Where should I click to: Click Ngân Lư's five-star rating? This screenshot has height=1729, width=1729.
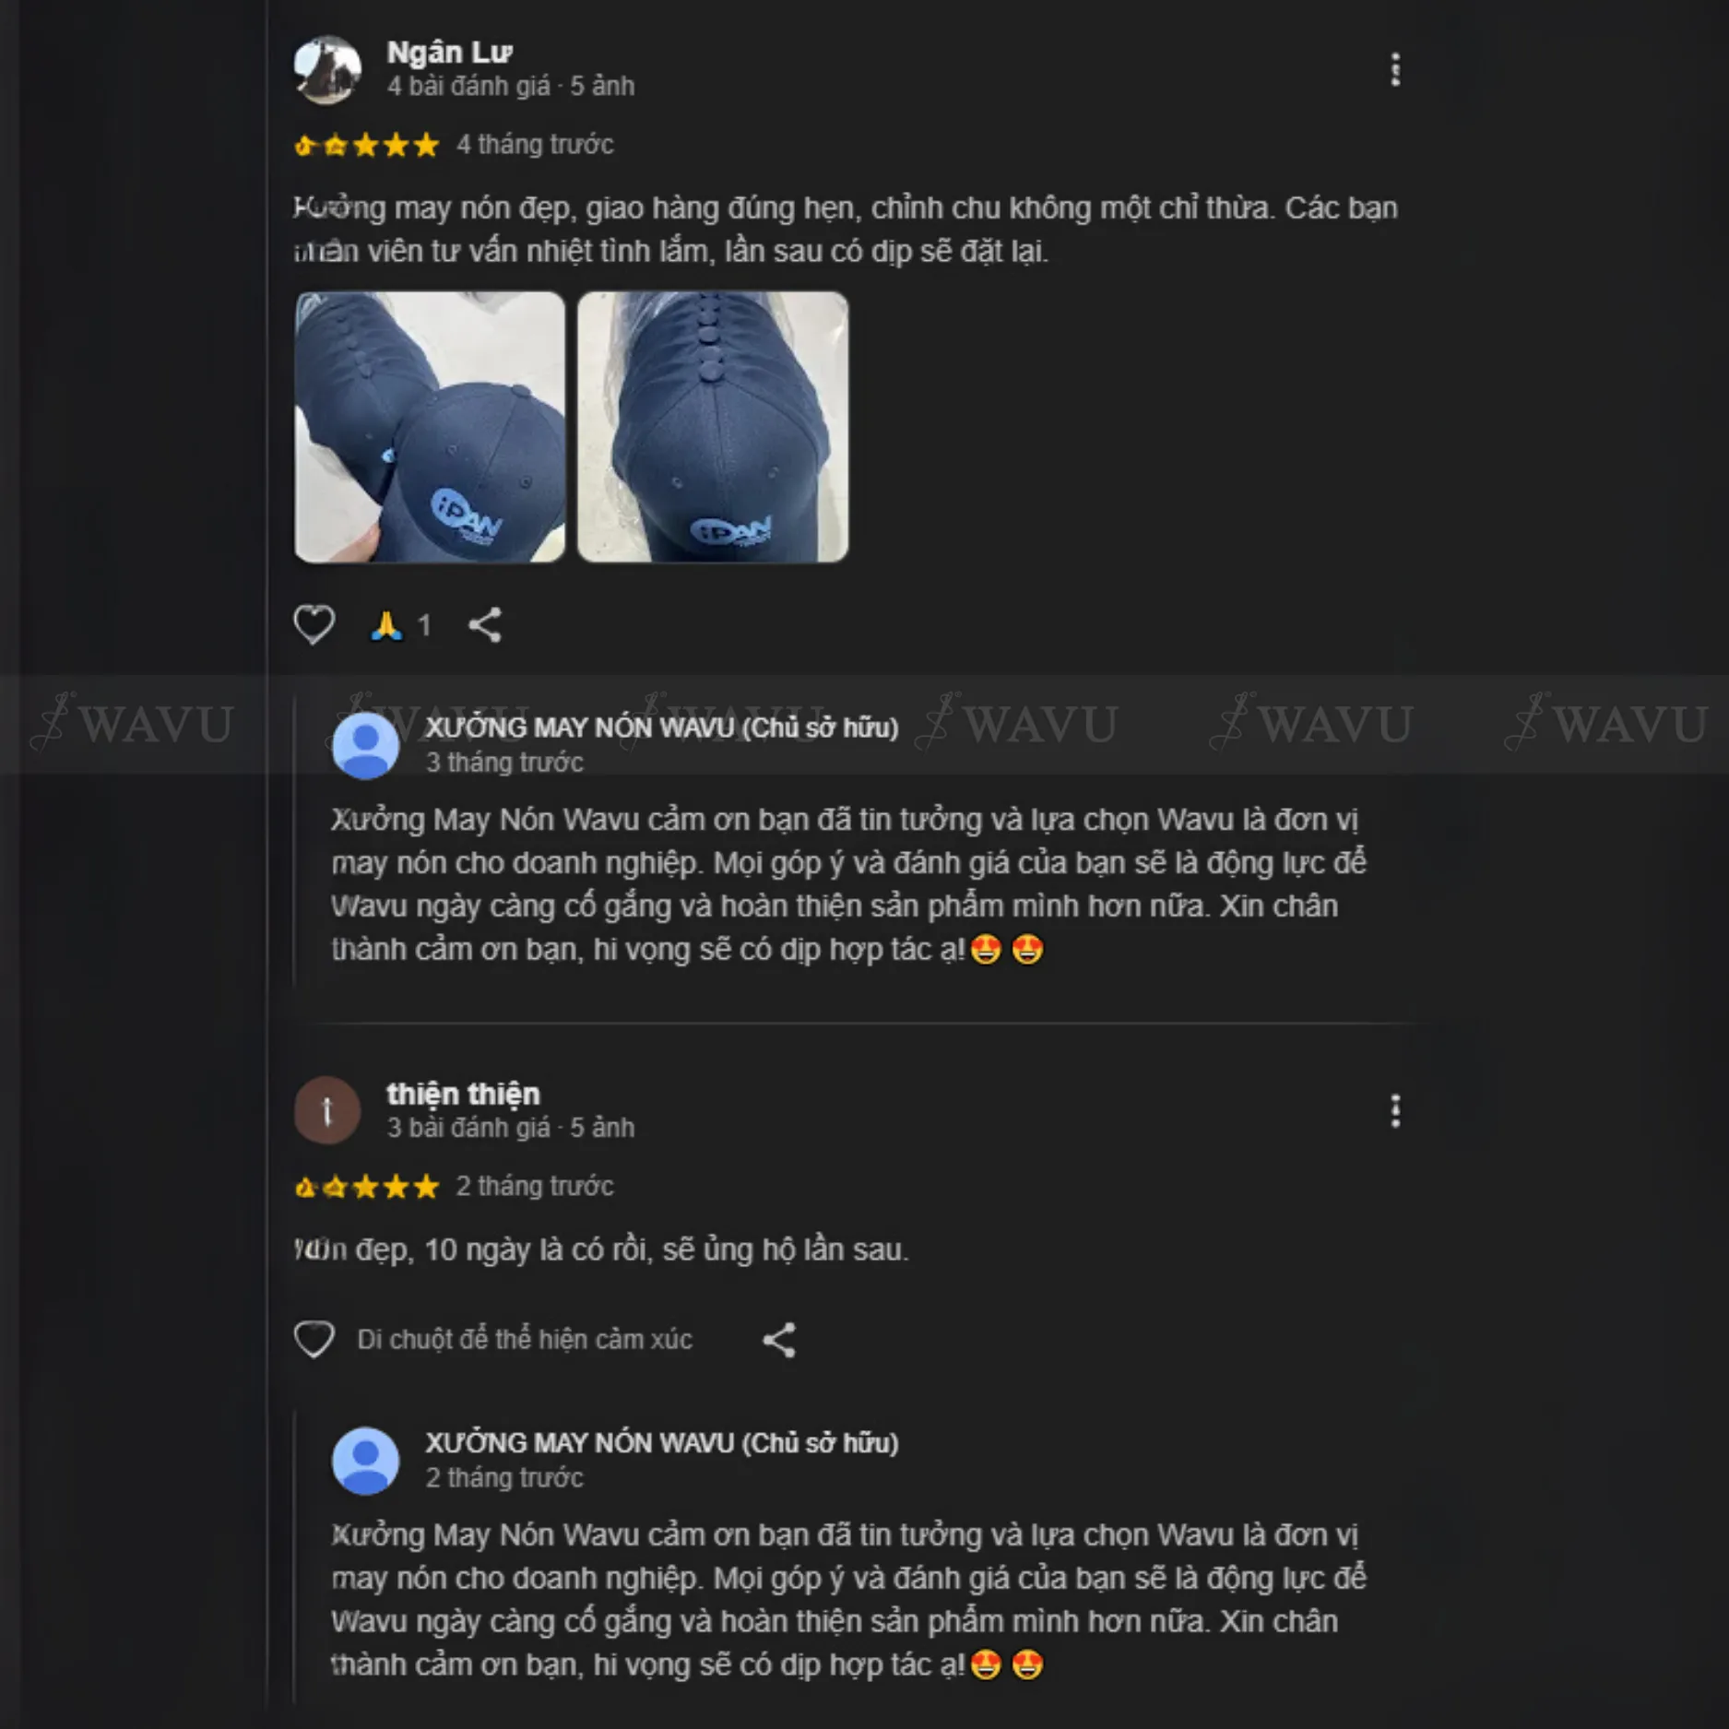(x=366, y=145)
